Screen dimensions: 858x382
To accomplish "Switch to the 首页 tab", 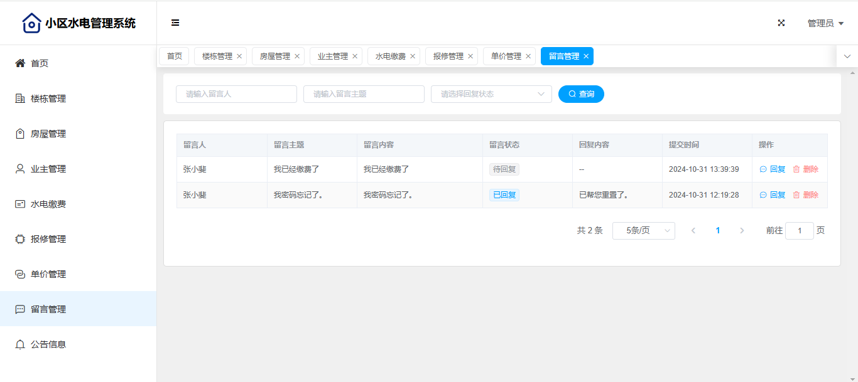I will [x=174, y=56].
